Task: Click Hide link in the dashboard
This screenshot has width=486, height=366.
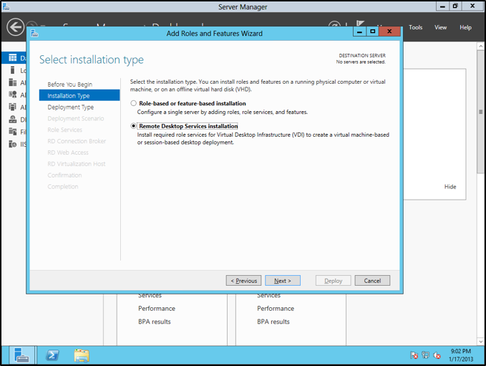Action: (449, 187)
